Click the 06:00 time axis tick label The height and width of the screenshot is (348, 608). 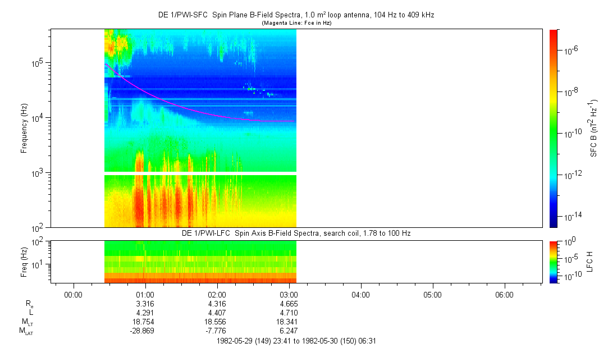pos(504,294)
